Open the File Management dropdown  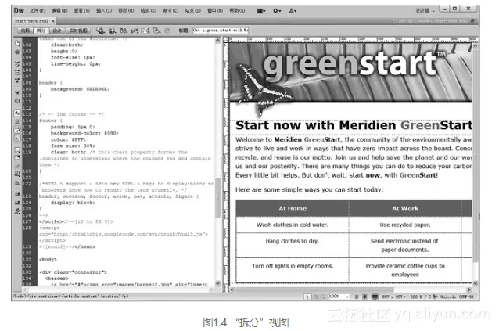tap(124, 31)
